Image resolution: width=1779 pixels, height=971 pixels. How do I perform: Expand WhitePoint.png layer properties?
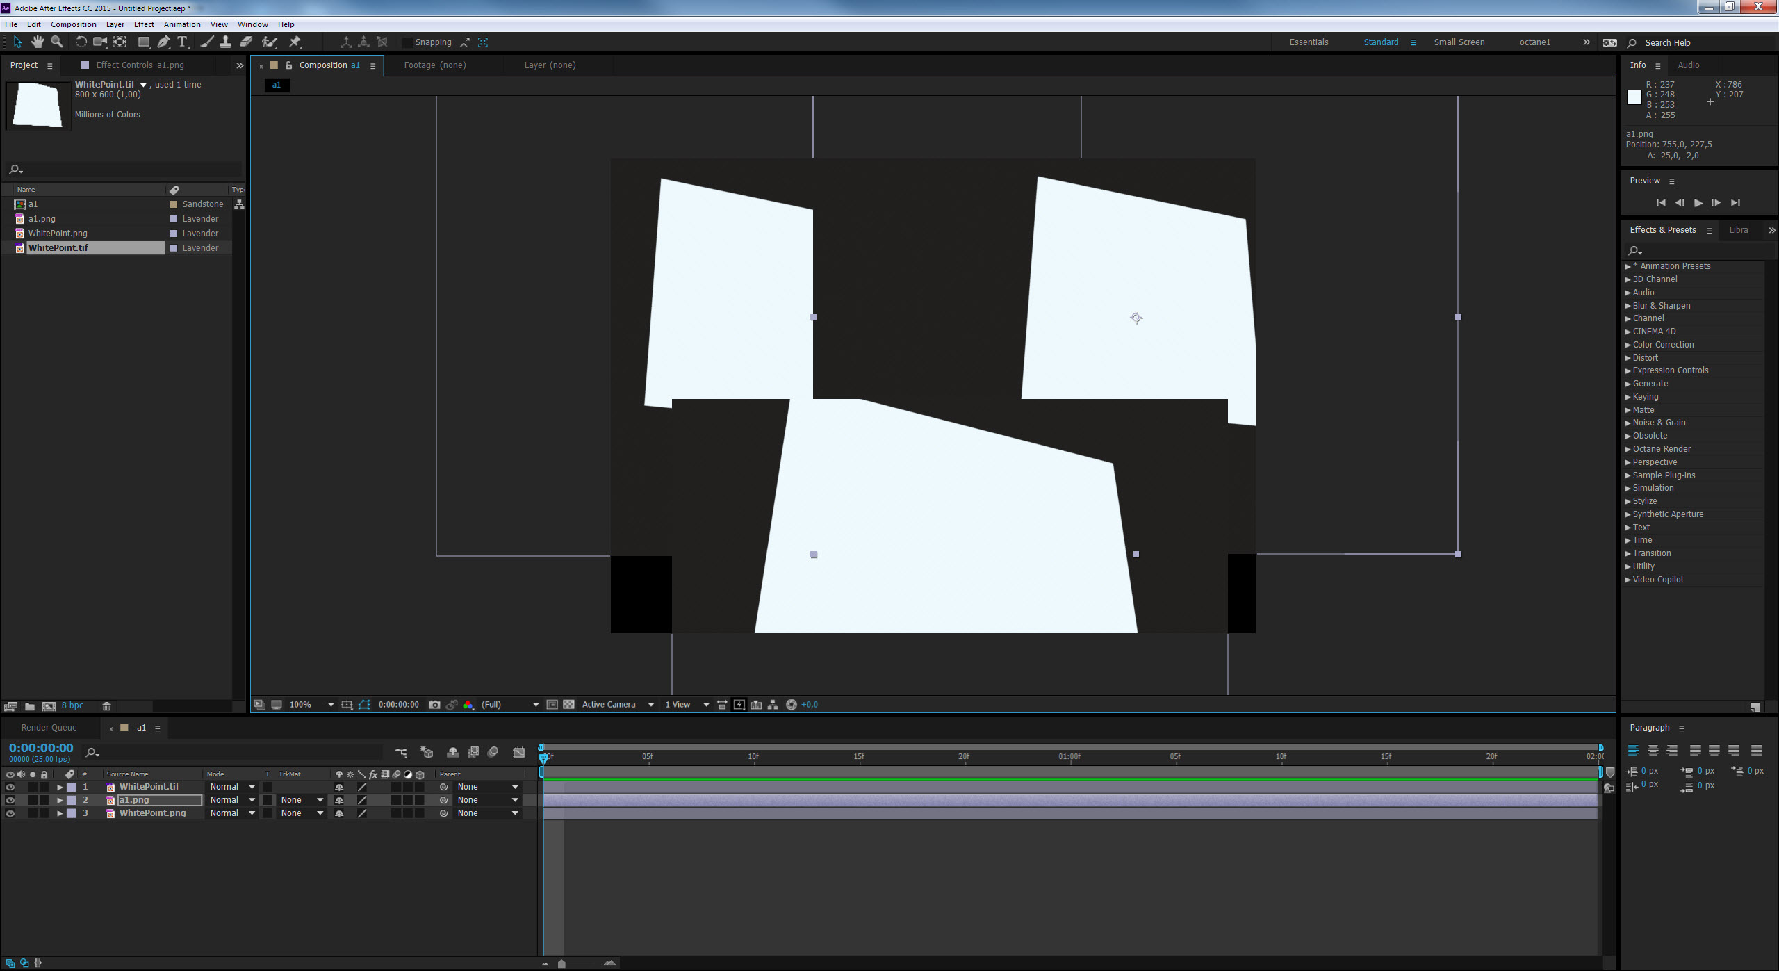[x=60, y=813]
